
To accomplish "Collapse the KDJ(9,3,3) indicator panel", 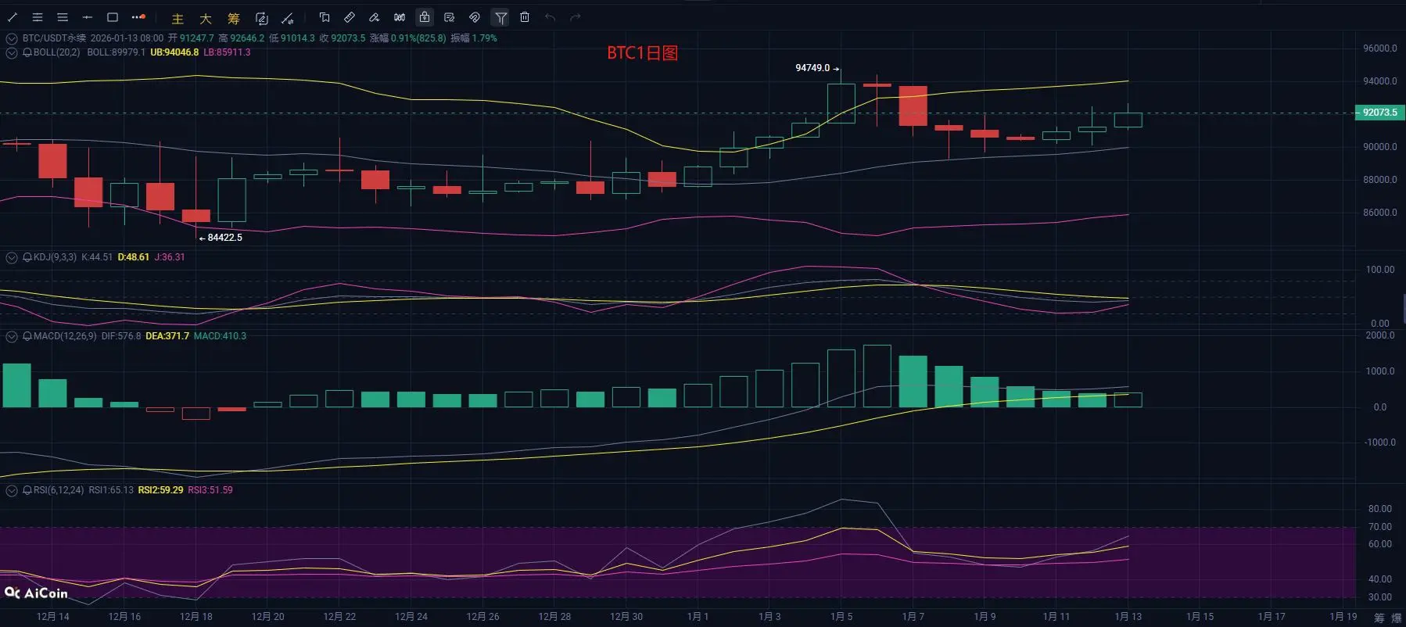I will click(x=12, y=257).
